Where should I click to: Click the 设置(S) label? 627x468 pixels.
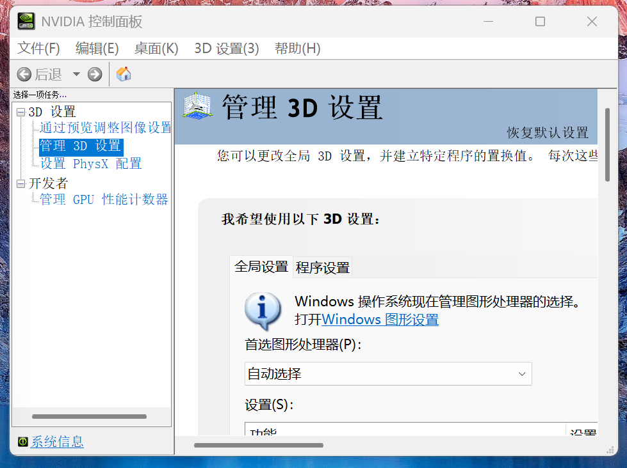pyautogui.click(x=269, y=405)
